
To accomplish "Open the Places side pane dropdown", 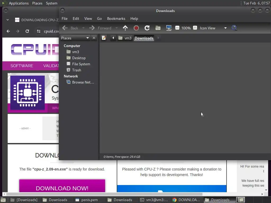I will click(x=75, y=38).
